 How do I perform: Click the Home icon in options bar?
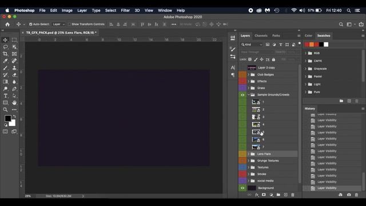click(7, 24)
